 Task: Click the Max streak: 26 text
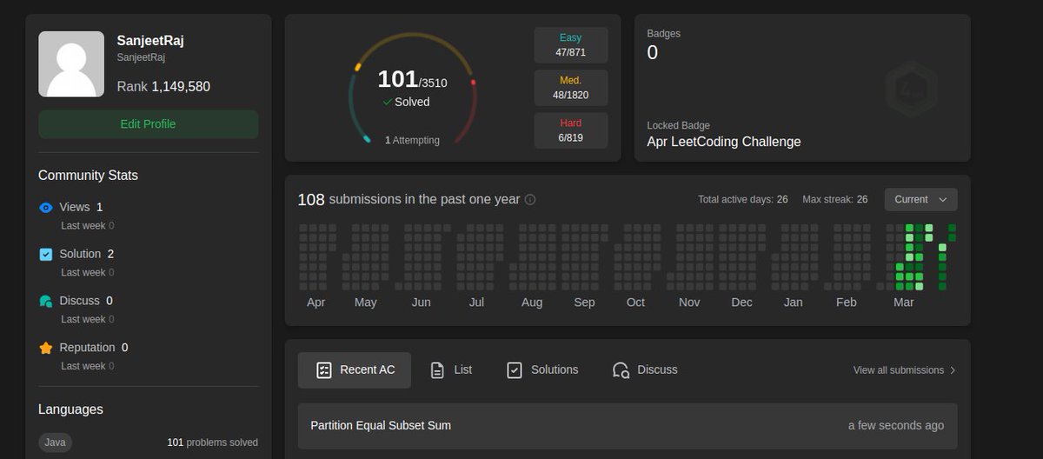click(834, 200)
